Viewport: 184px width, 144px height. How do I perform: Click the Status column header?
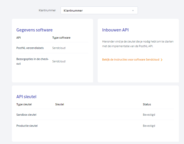click(147, 104)
